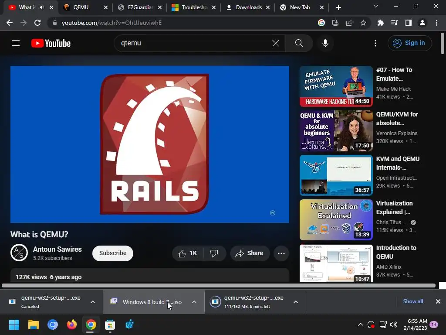Go to YouTube home via logo

point(51,43)
